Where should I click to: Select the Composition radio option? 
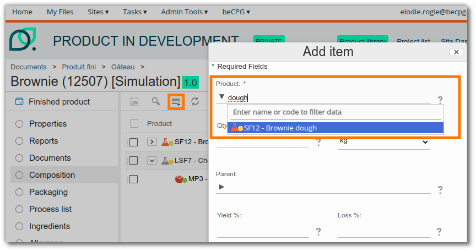click(19, 175)
